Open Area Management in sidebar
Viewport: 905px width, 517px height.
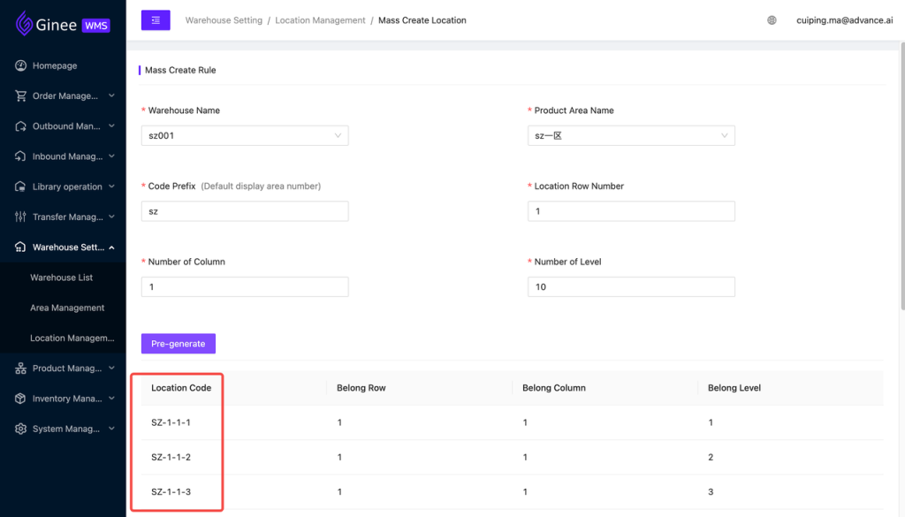click(x=67, y=308)
